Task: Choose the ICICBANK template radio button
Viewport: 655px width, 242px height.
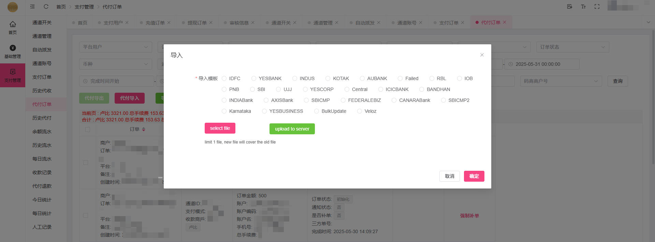Action: [x=381, y=89]
